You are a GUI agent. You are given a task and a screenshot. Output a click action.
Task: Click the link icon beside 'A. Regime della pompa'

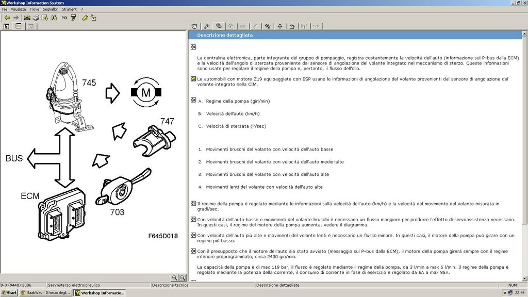coord(193,100)
